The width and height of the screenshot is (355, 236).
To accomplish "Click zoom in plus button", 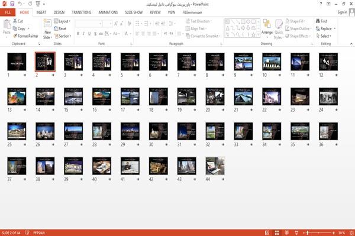I will 334,232.
